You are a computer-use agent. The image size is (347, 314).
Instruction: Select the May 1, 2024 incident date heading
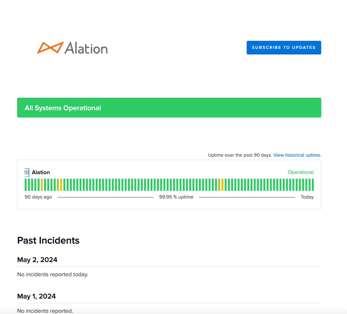36,296
